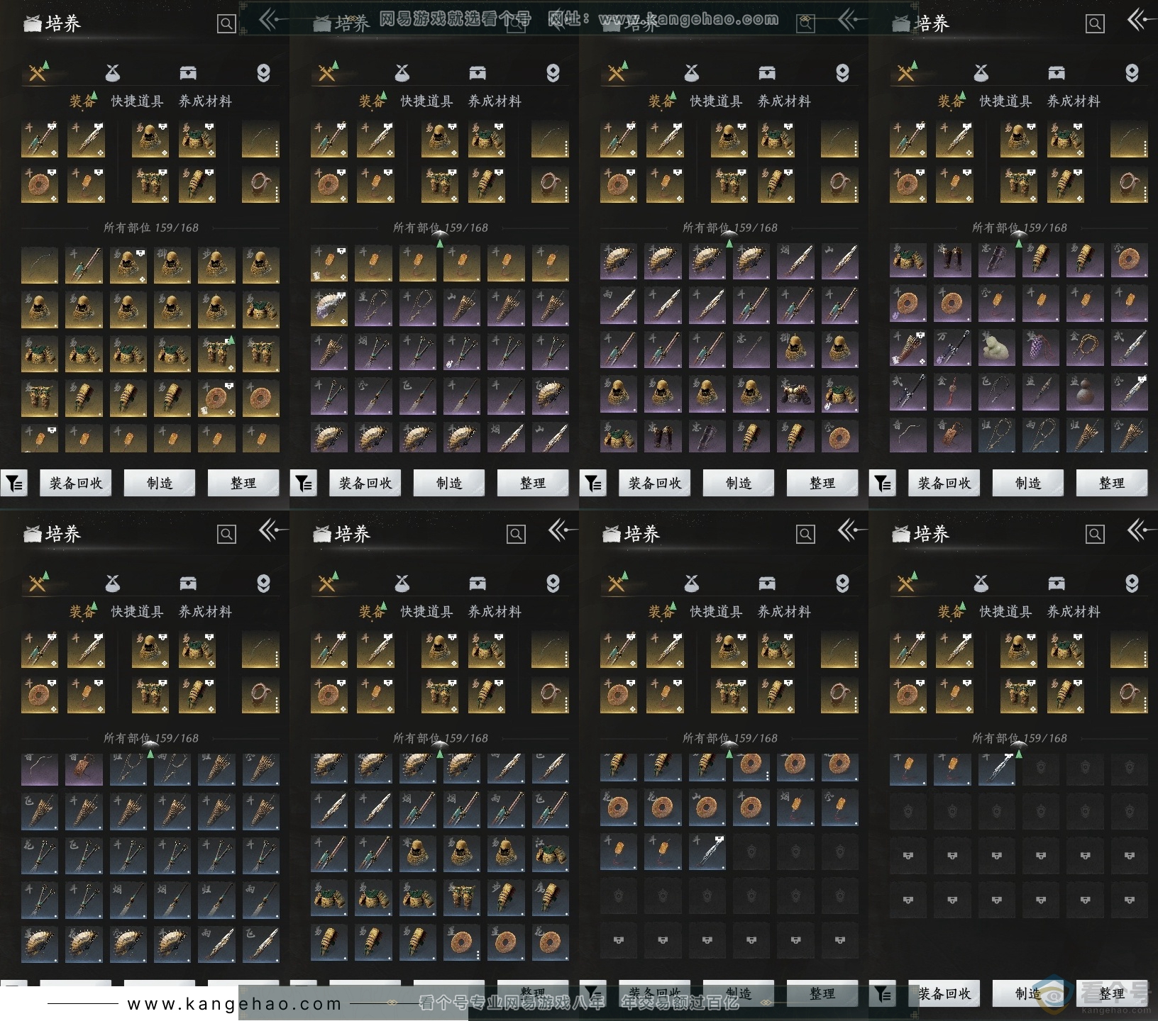
Task: Switch to 养成材料 tab in top-left panel
Action: [205, 101]
